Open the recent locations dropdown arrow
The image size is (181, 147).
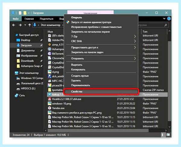[x=25, y=25]
